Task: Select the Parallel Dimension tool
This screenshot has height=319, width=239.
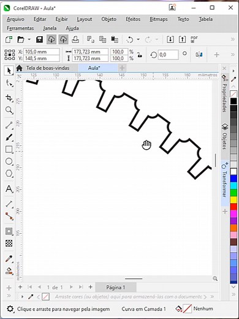Action: click(x=9, y=204)
